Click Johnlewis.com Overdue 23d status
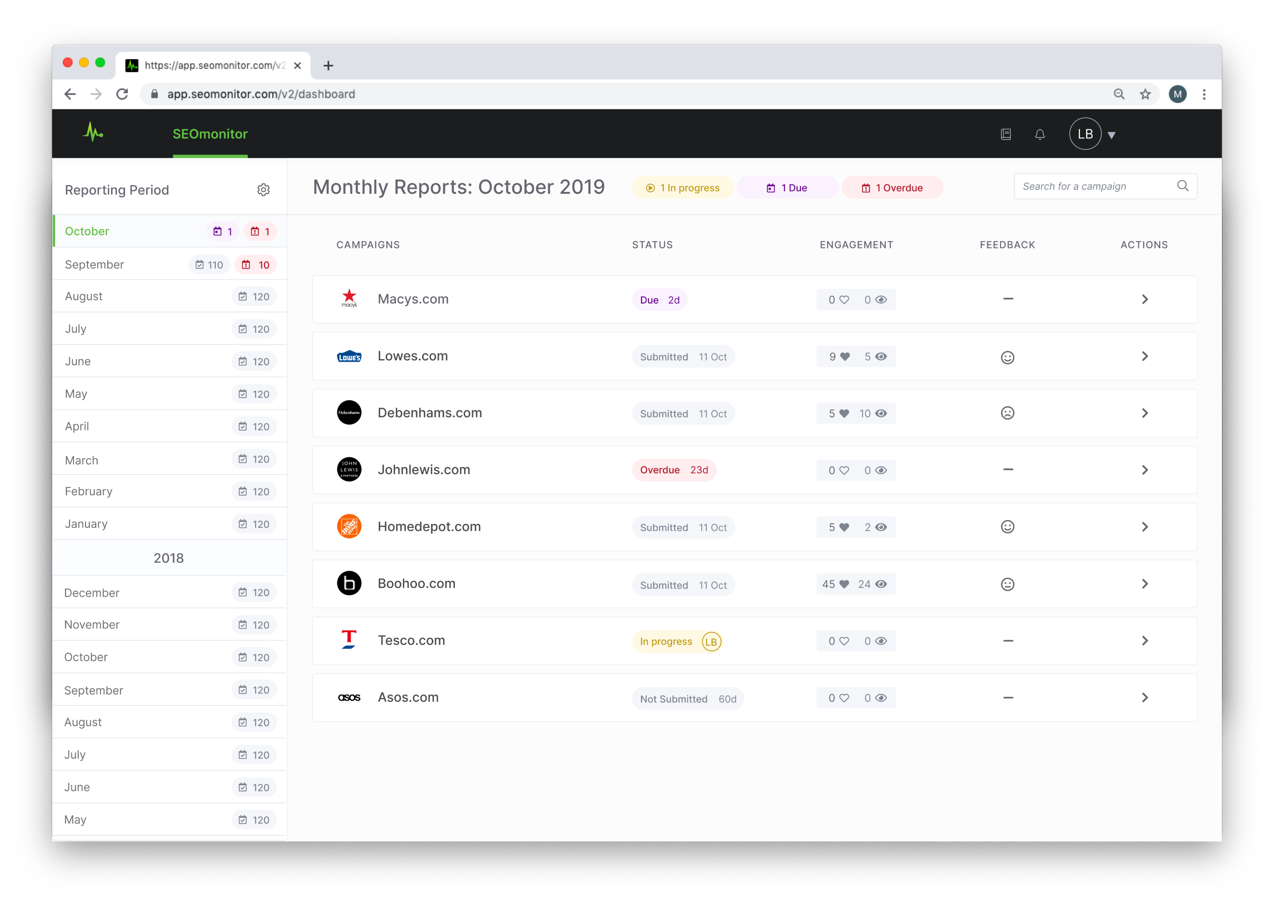The width and height of the screenshot is (1266, 908). click(674, 470)
